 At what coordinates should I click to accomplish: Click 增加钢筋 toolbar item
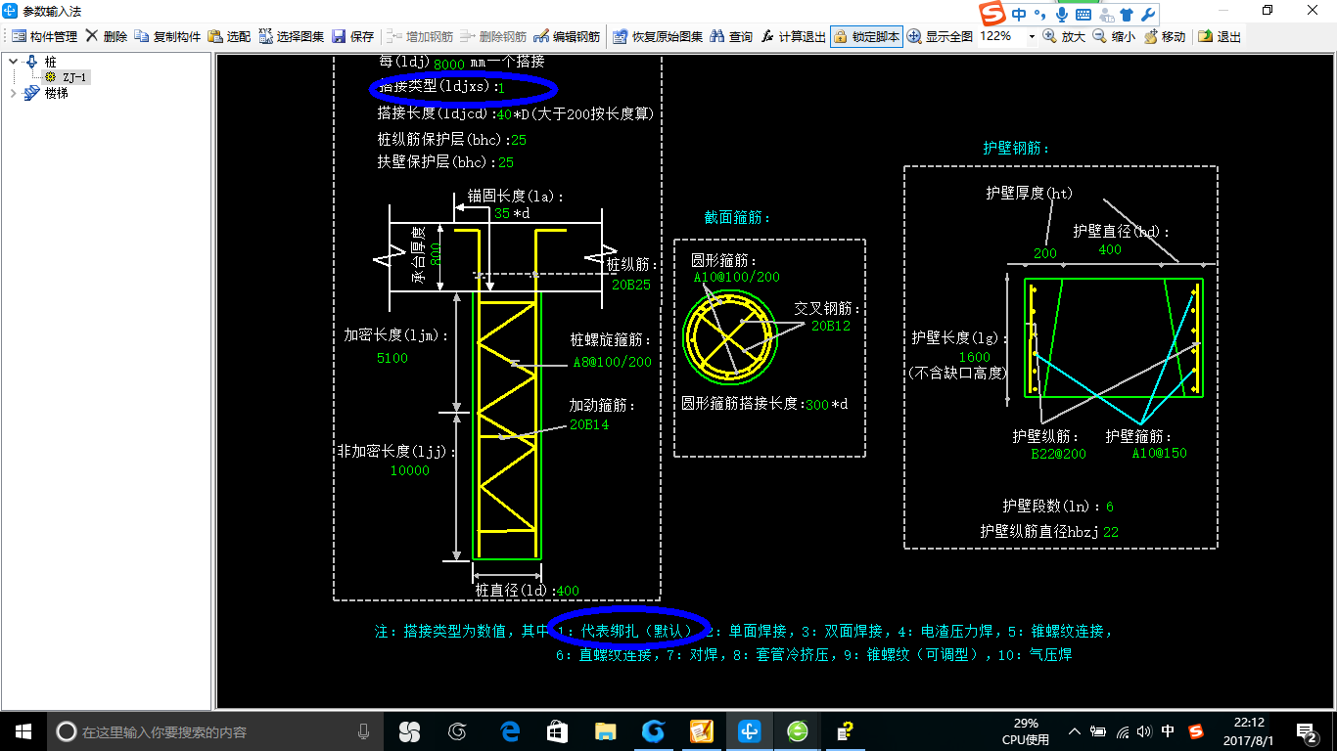point(419,36)
